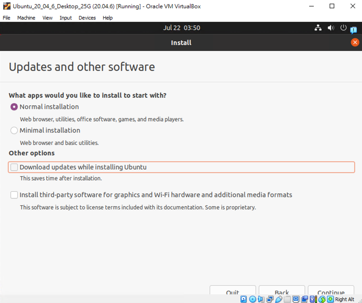Click the hard disk activity icon in status bar
The image size is (362, 303).
(244, 299)
